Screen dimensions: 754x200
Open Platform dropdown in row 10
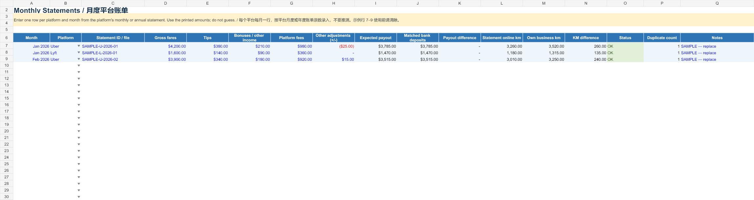click(79, 66)
